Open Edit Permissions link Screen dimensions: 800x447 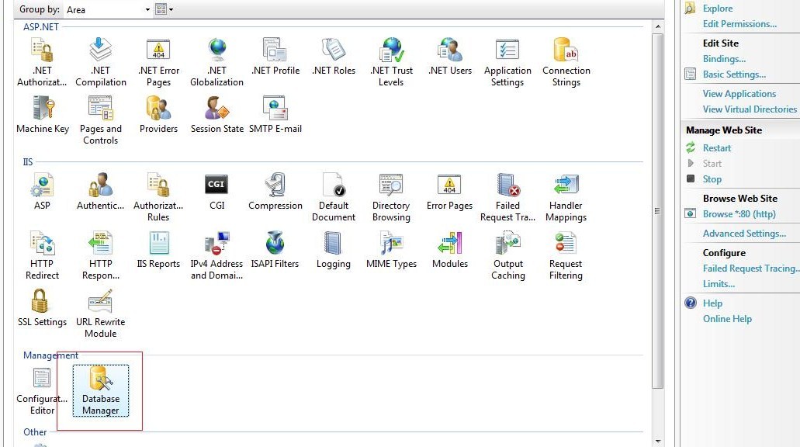coord(739,24)
